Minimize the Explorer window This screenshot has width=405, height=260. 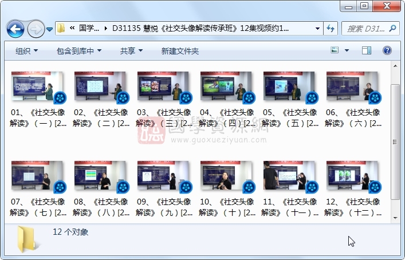(348, 6)
